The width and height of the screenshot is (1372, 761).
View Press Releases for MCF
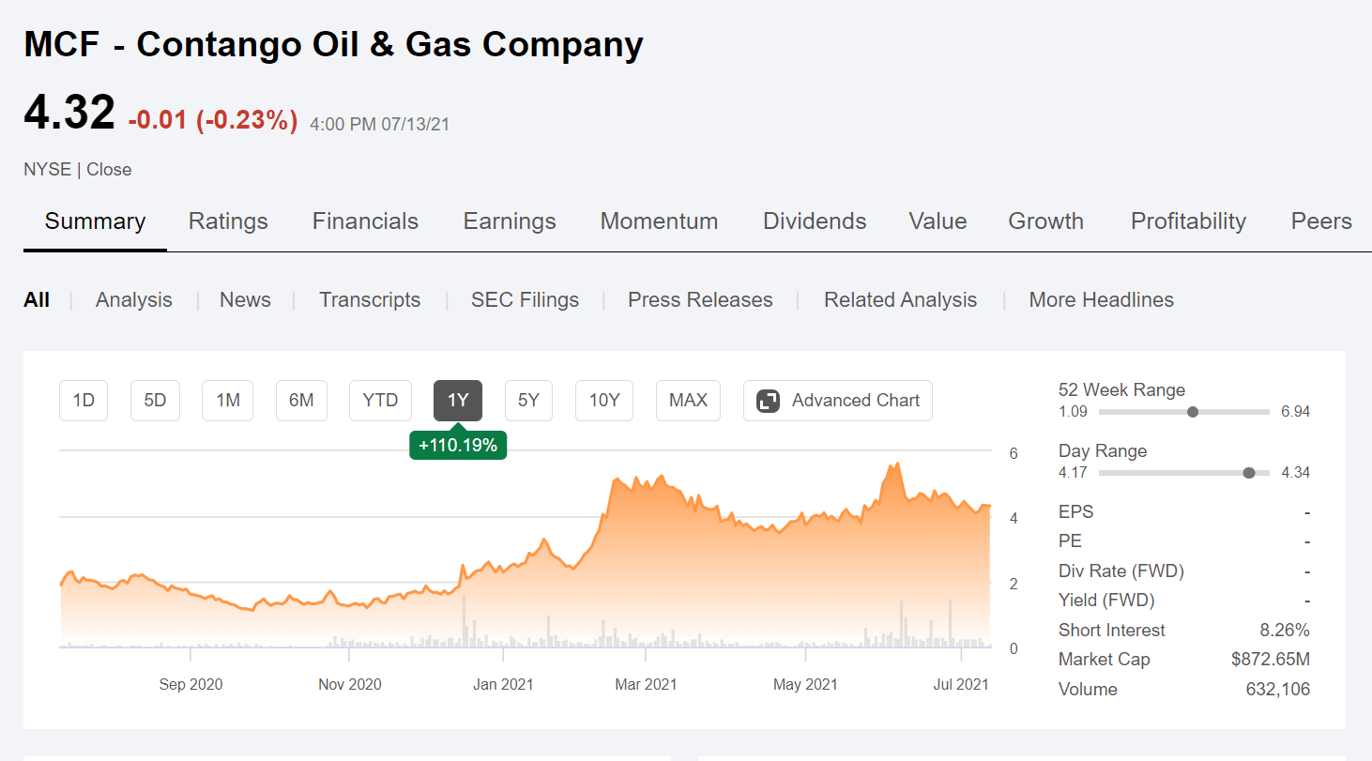(x=700, y=299)
